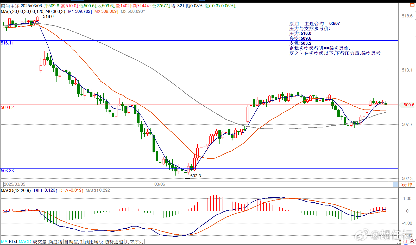Click the window icon in top right corner
Viewport: 416px width, 245px height.
coord(412,5)
